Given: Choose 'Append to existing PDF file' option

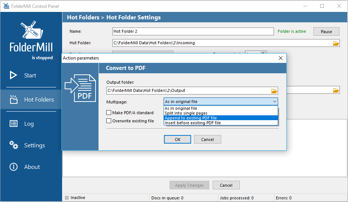Looking at the screenshot, I should click(190, 118).
